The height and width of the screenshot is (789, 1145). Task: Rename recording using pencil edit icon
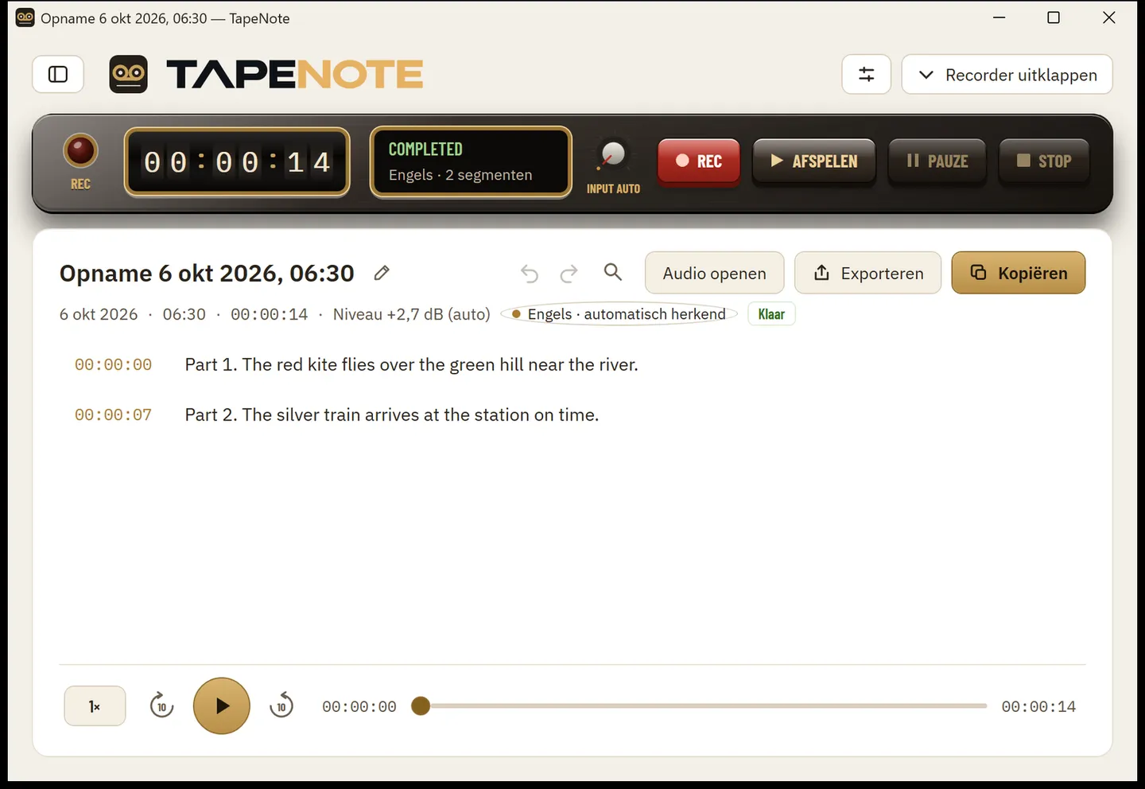click(382, 273)
